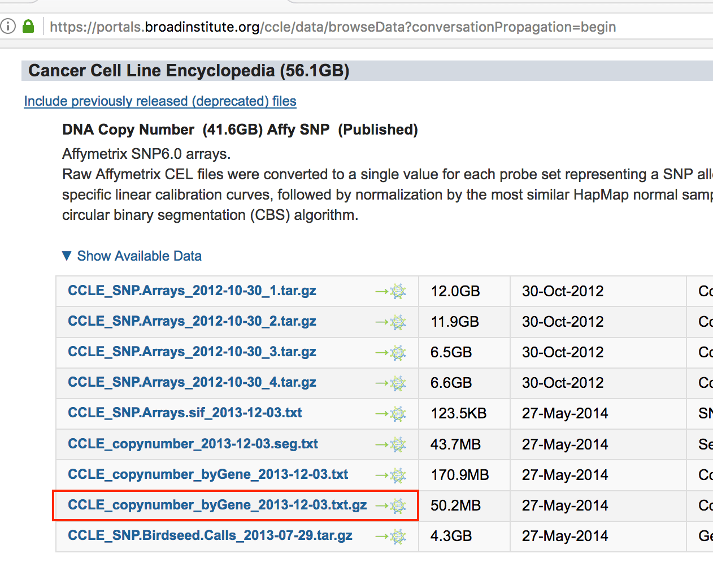The height and width of the screenshot is (562, 713).
Task: Select the '50.2MB' size cell
Action: pyautogui.click(x=464, y=505)
